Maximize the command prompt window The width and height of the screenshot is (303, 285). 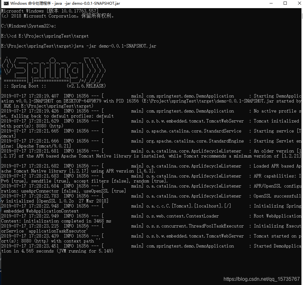(x=285, y=3)
